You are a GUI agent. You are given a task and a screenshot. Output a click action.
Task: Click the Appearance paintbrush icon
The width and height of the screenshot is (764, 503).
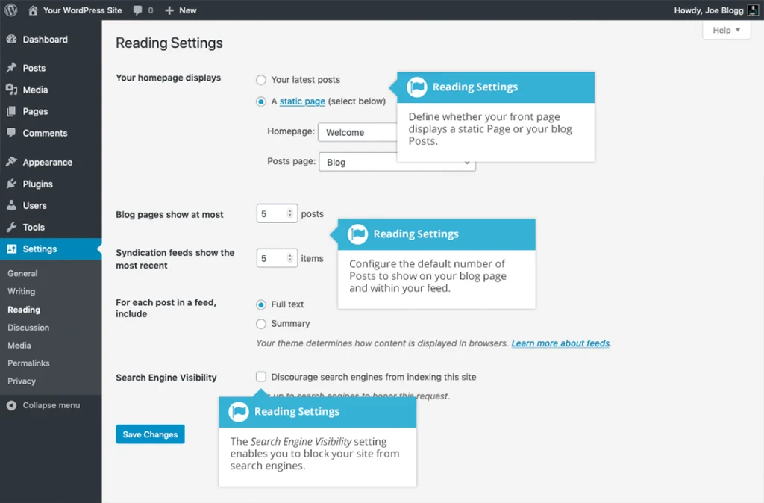click(11, 162)
